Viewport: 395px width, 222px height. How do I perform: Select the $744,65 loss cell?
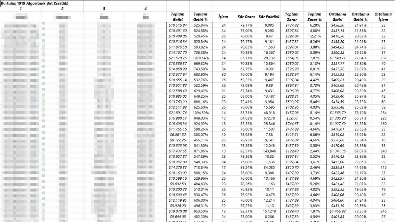[x=292, y=124]
